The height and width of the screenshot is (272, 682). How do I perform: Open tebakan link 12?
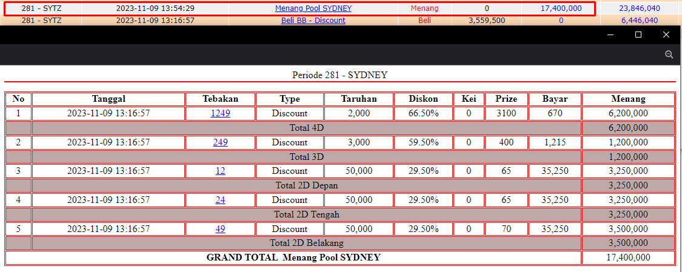click(221, 171)
